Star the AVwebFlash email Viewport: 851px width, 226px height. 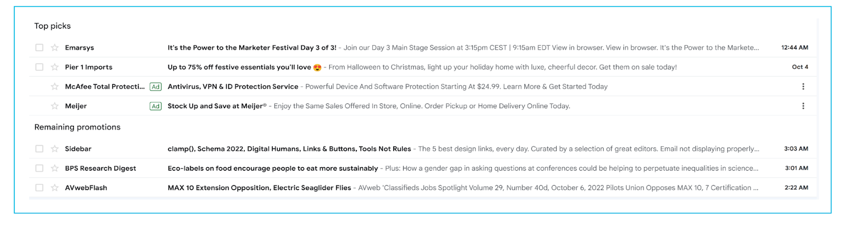click(54, 188)
